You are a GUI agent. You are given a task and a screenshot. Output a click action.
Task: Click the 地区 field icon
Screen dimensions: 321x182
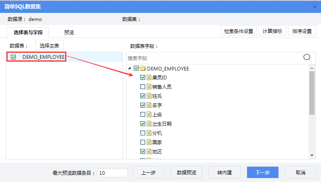point(149,152)
